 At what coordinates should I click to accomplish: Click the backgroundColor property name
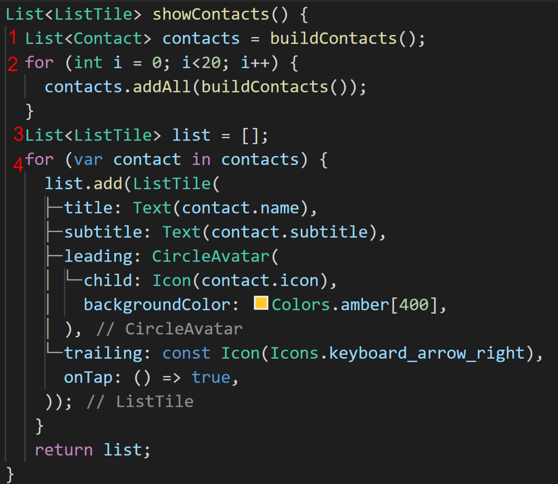pyautogui.click(x=157, y=305)
